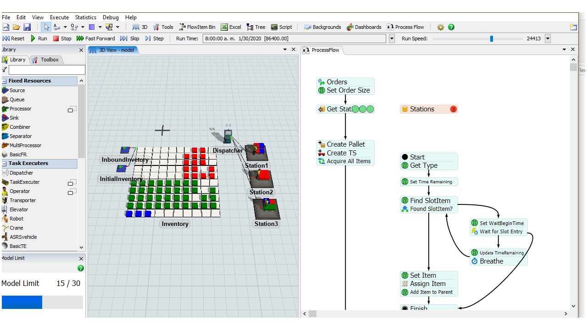Open the online help green question icon
587x330 pixels.
pyautogui.click(x=451, y=27)
